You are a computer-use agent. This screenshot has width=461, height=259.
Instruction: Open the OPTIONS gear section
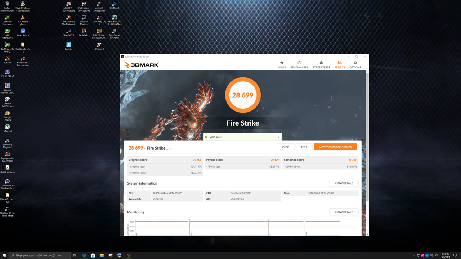pos(355,65)
